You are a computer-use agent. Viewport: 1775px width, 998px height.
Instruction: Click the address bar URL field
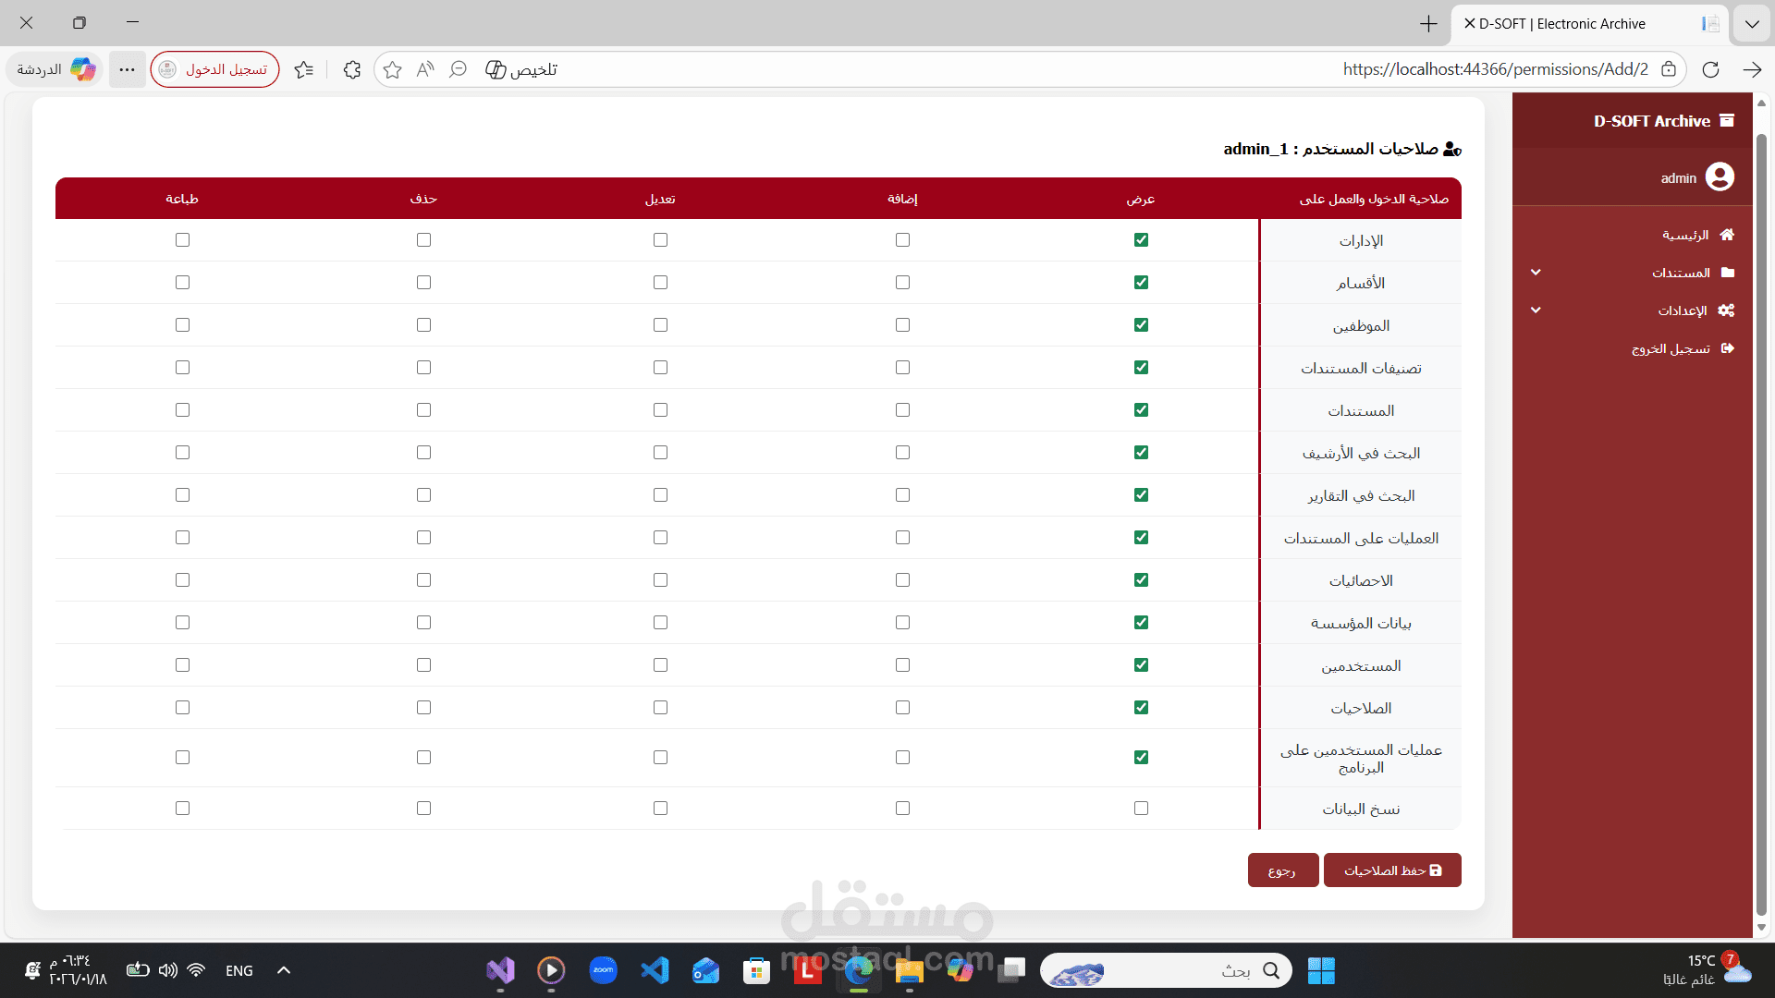point(1017,69)
